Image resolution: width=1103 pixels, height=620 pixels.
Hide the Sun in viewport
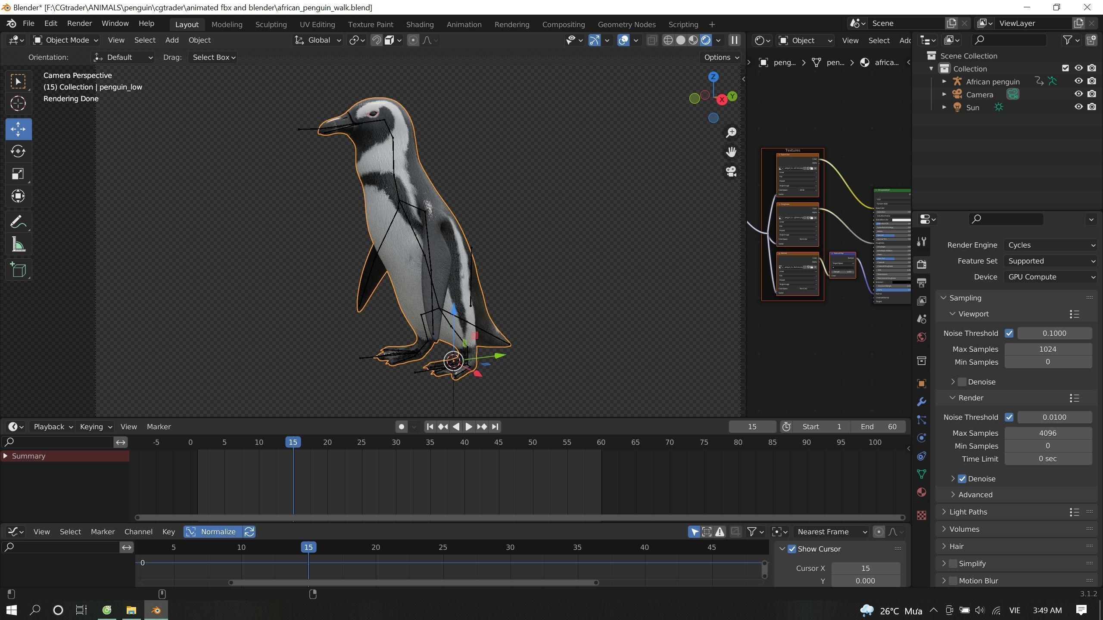(1078, 107)
